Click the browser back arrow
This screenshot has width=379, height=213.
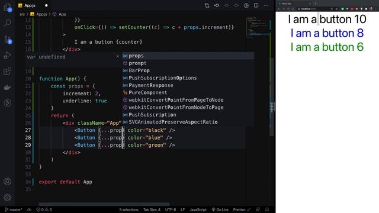pyautogui.click(x=279, y=9)
